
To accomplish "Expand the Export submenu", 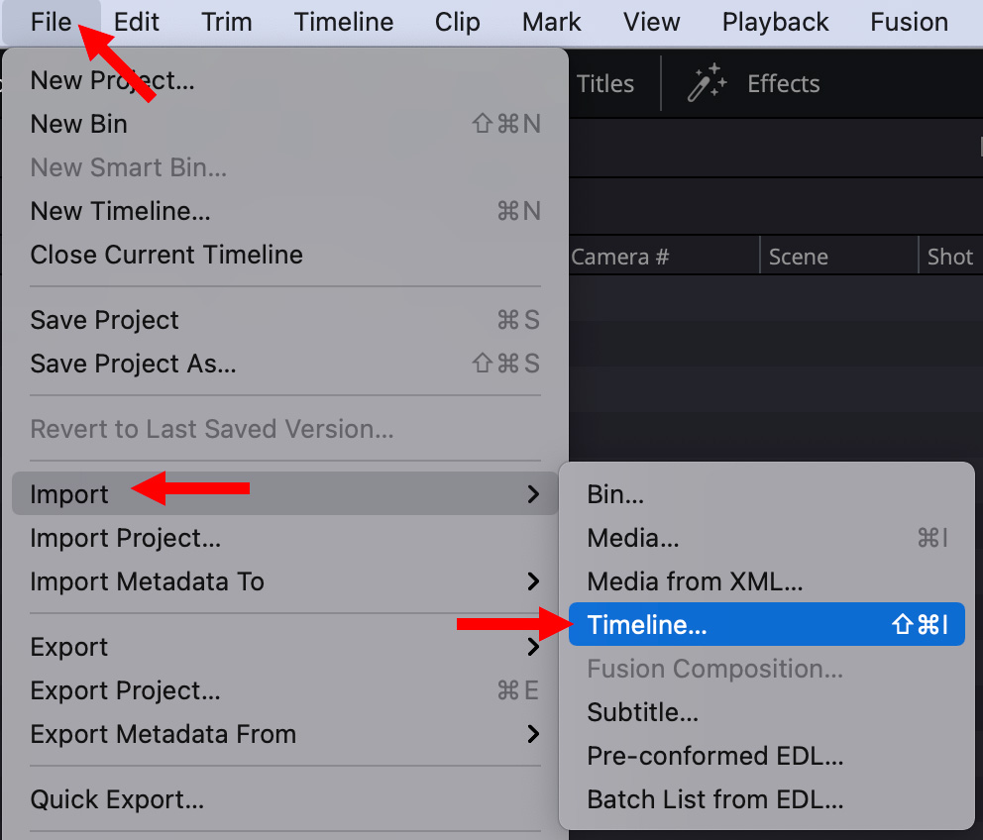I will pos(533,646).
